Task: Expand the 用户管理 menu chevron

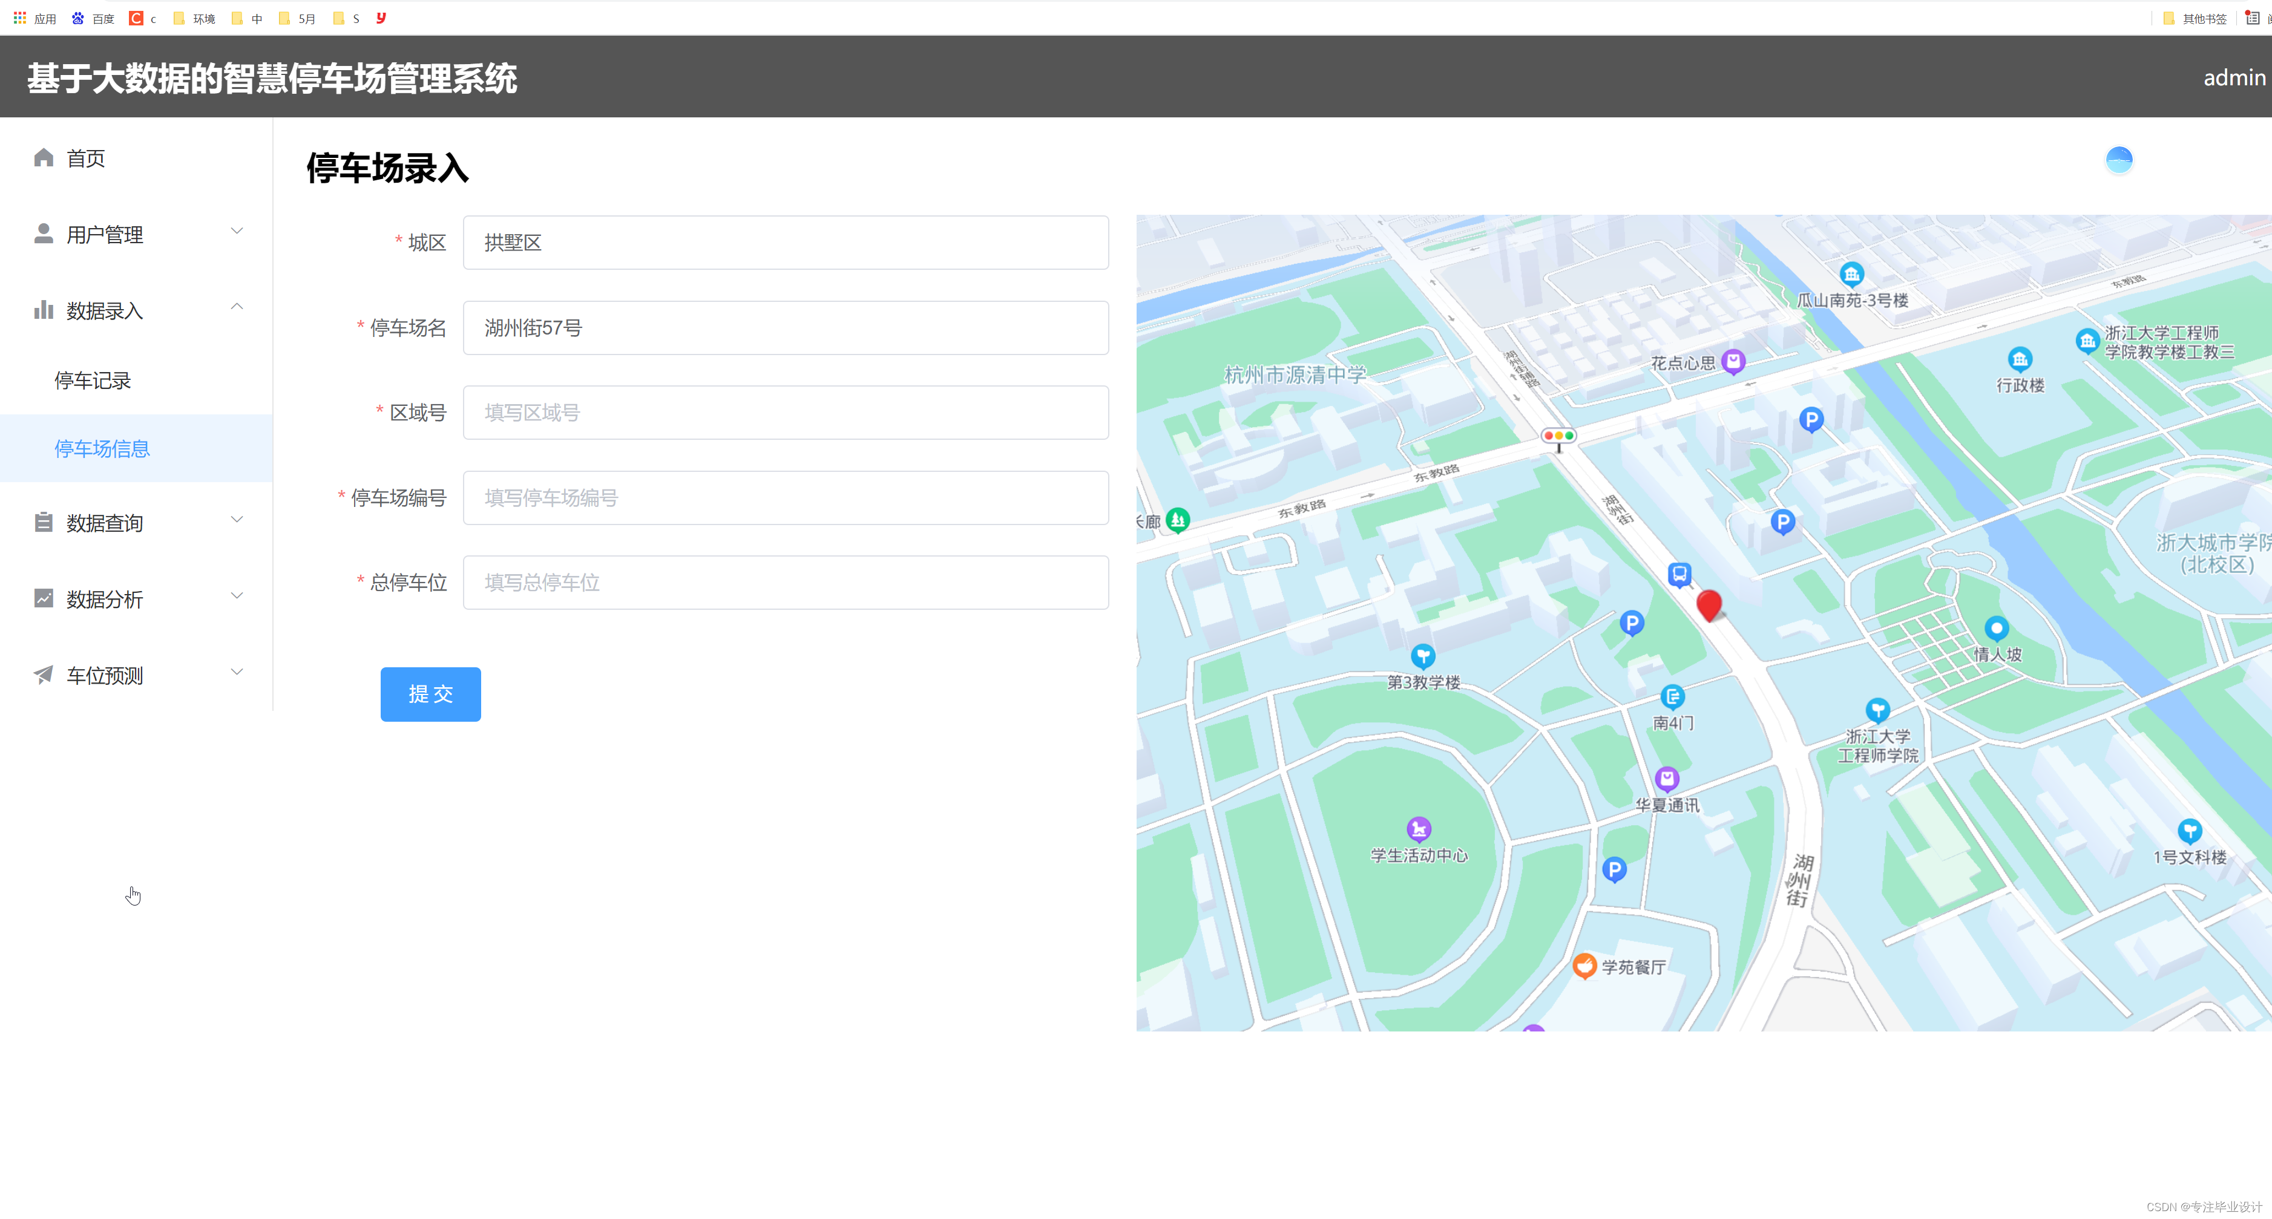Action: tap(237, 231)
